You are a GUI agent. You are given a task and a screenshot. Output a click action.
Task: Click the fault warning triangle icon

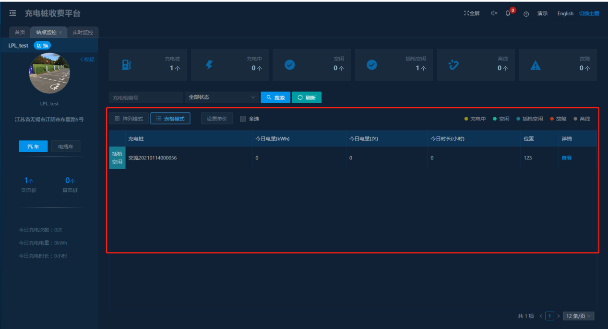535,66
